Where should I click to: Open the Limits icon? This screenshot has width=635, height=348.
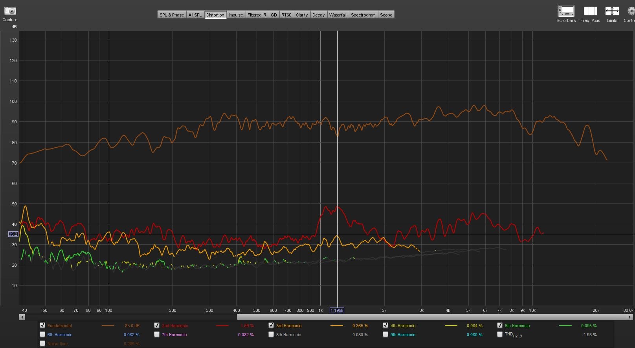612,11
